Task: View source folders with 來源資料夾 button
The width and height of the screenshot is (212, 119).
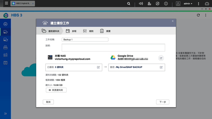Action: tap(56, 90)
